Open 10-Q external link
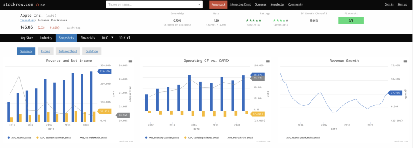The height and width of the screenshot is (148, 413). click(x=107, y=38)
